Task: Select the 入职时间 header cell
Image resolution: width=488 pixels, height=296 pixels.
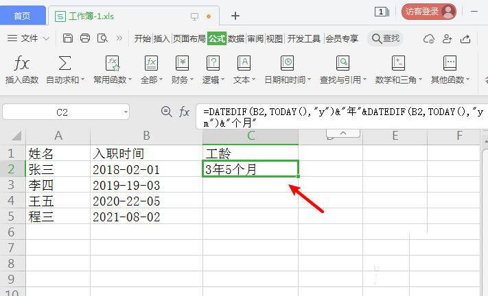Action: pyautogui.click(x=146, y=153)
